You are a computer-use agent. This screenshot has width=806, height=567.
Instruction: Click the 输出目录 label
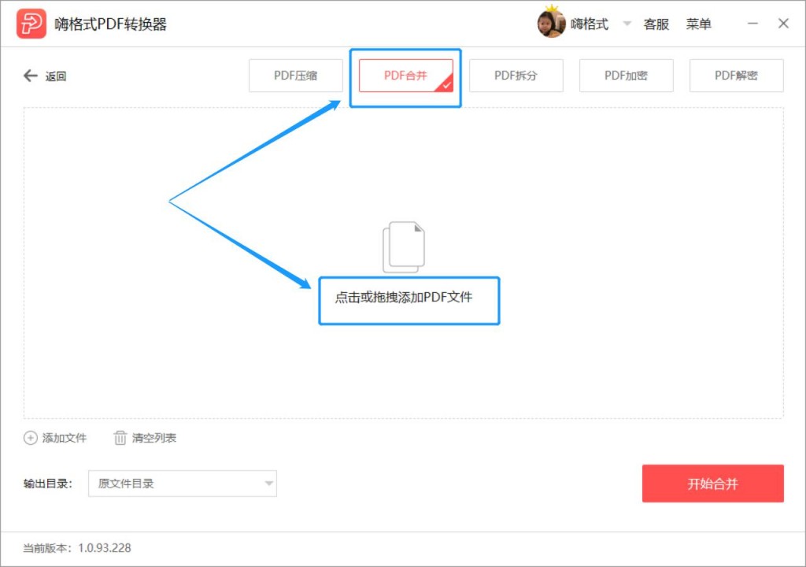click(x=48, y=484)
